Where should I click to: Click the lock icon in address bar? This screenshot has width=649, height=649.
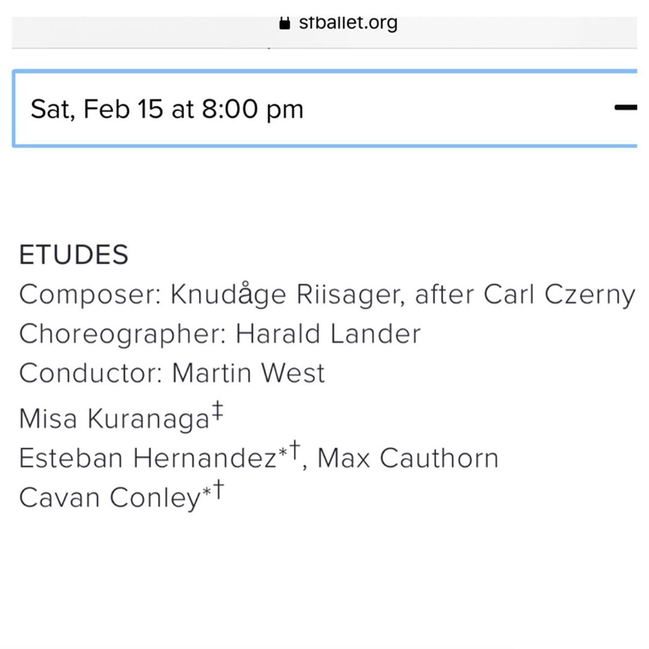coord(285,23)
